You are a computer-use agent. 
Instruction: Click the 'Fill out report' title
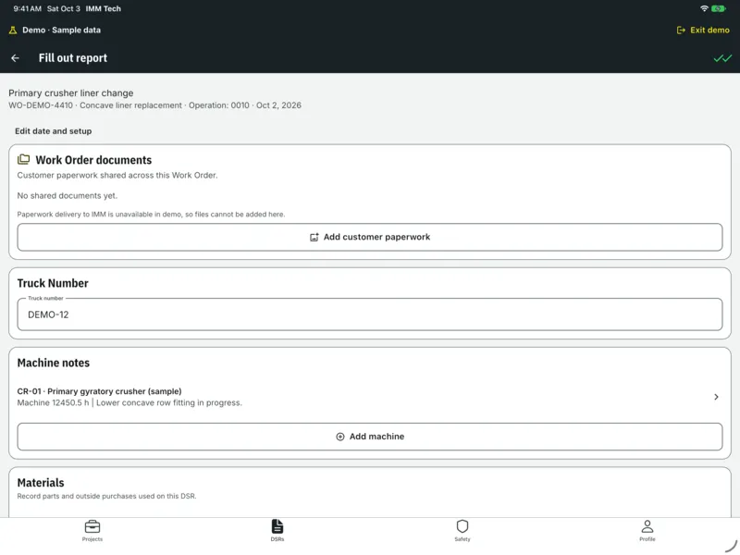(x=73, y=58)
